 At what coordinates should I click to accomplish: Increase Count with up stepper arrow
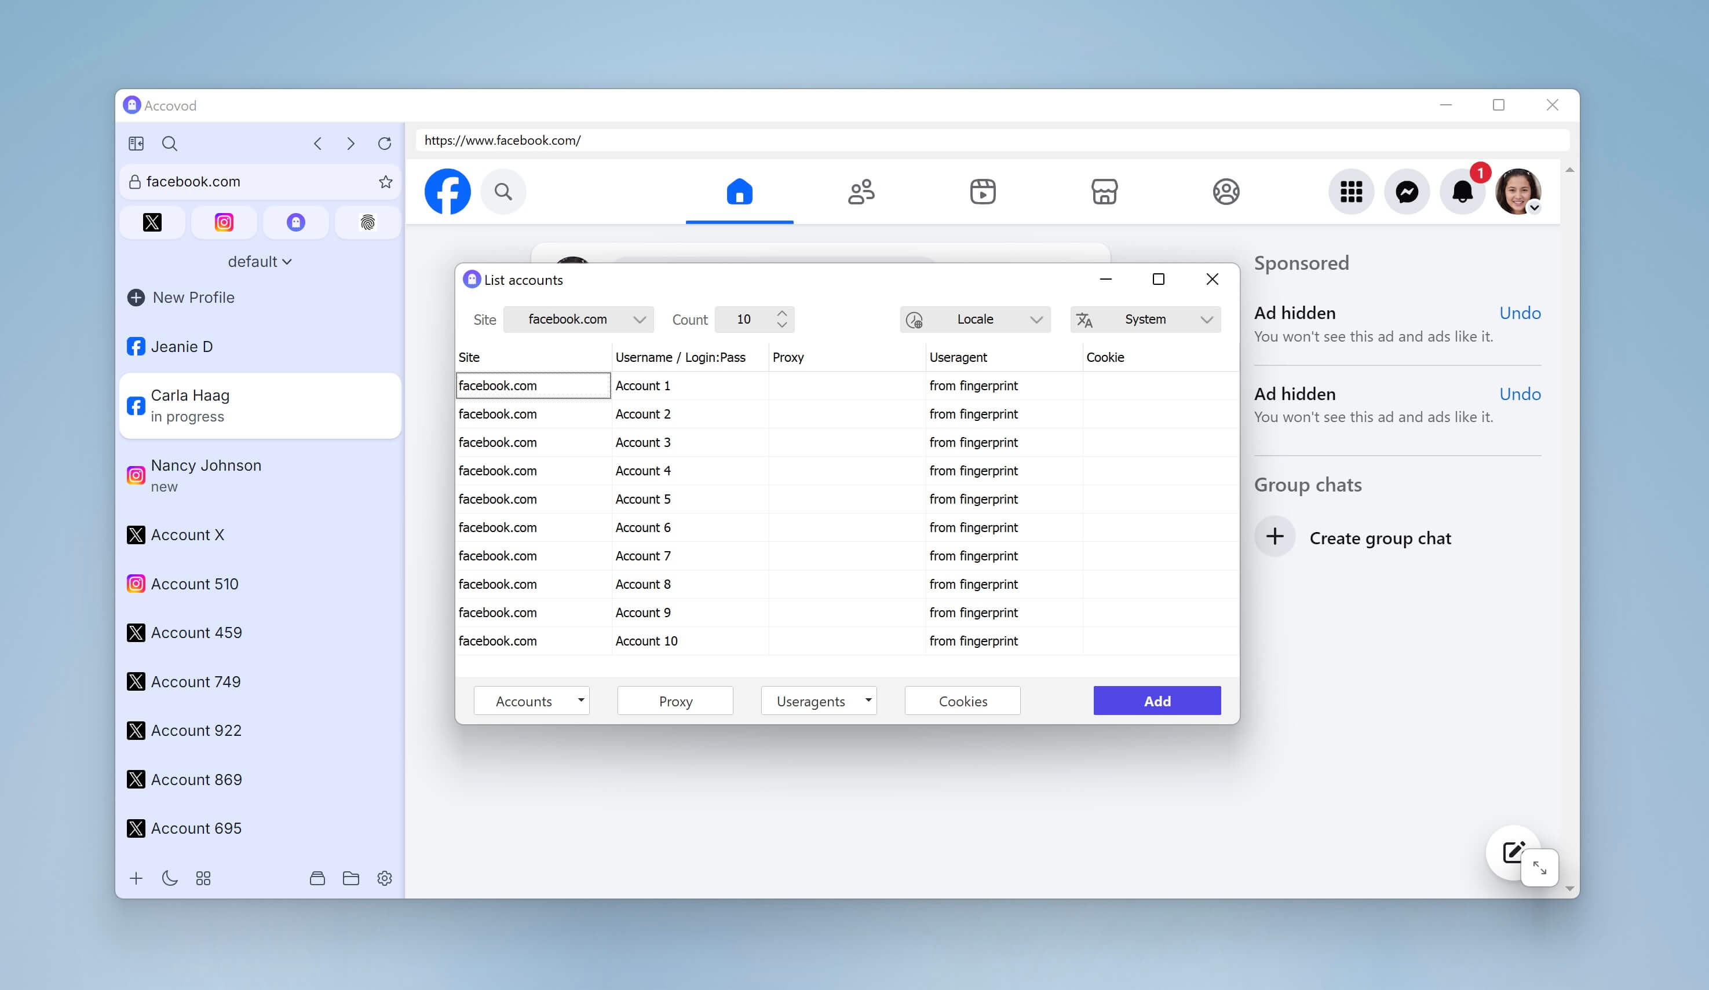tap(782, 314)
